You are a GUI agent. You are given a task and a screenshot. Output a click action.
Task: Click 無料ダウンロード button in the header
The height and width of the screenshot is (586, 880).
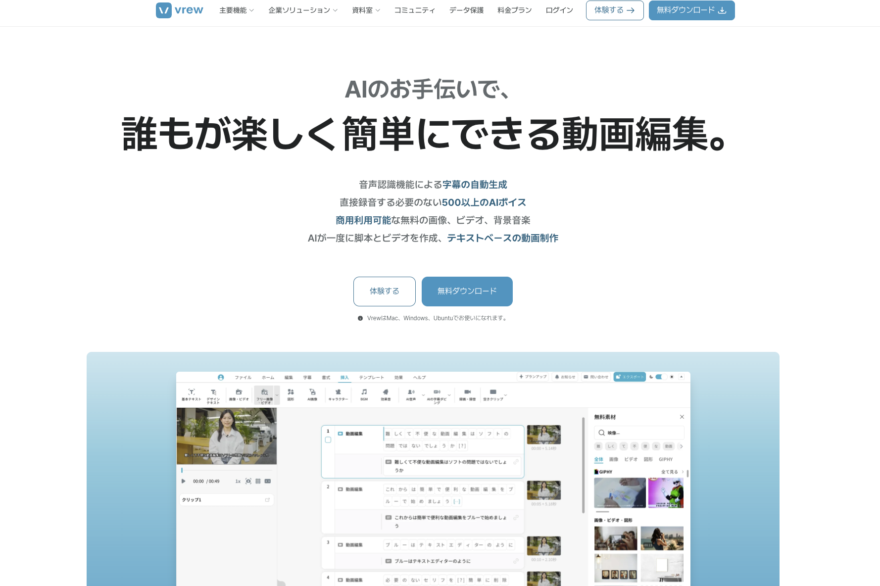click(691, 10)
